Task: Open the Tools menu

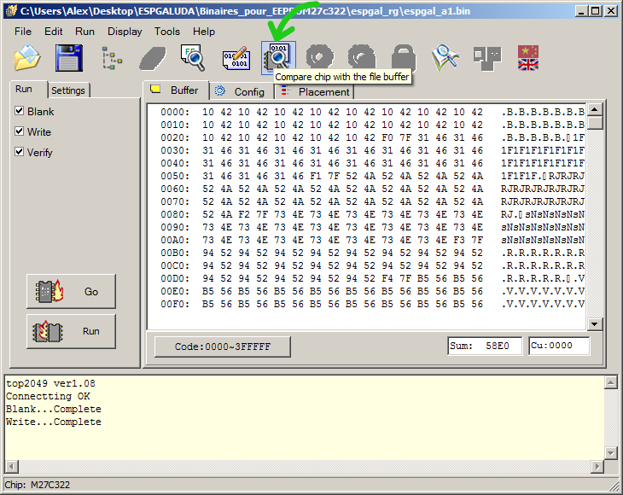Action: click(167, 31)
